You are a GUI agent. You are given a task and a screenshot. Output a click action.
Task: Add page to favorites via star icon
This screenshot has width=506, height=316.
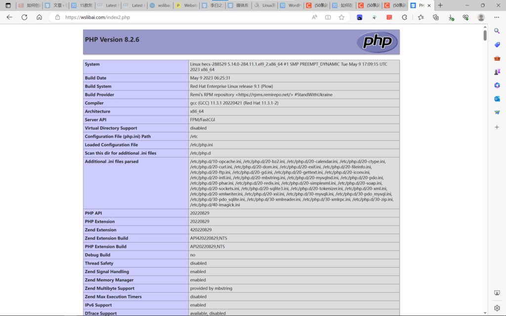tap(341, 17)
